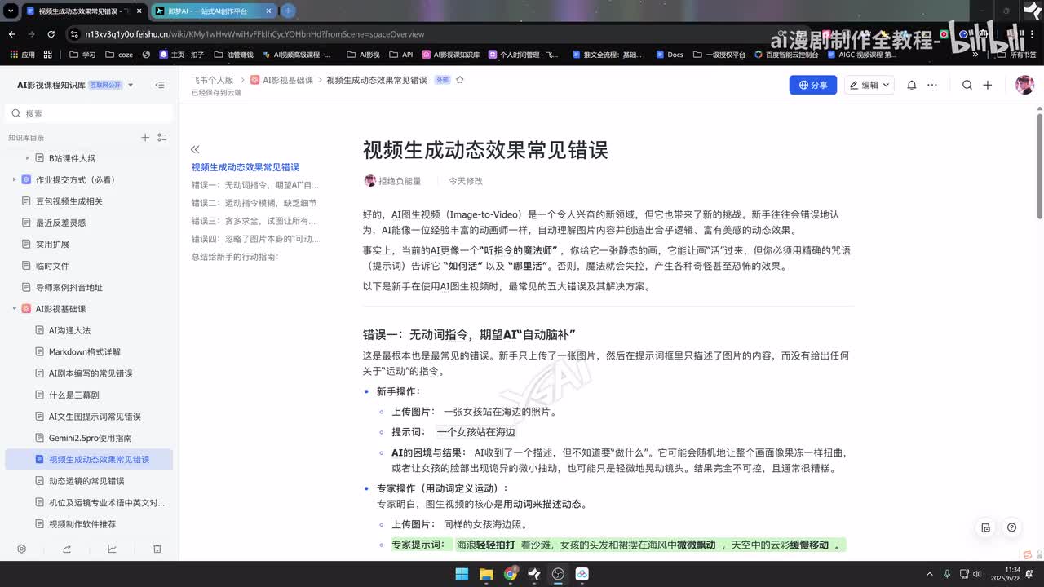Open the browser tab search dropdown
The height and width of the screenshot is (587, 1044).
point(10,11)
